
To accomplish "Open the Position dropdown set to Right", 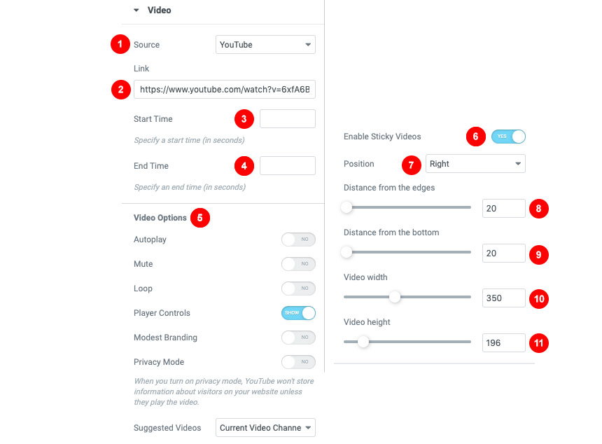I will (x=475, y=164).
